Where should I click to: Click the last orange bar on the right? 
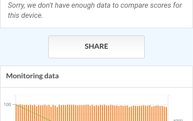pyautogui.click(x=166, y=114)
